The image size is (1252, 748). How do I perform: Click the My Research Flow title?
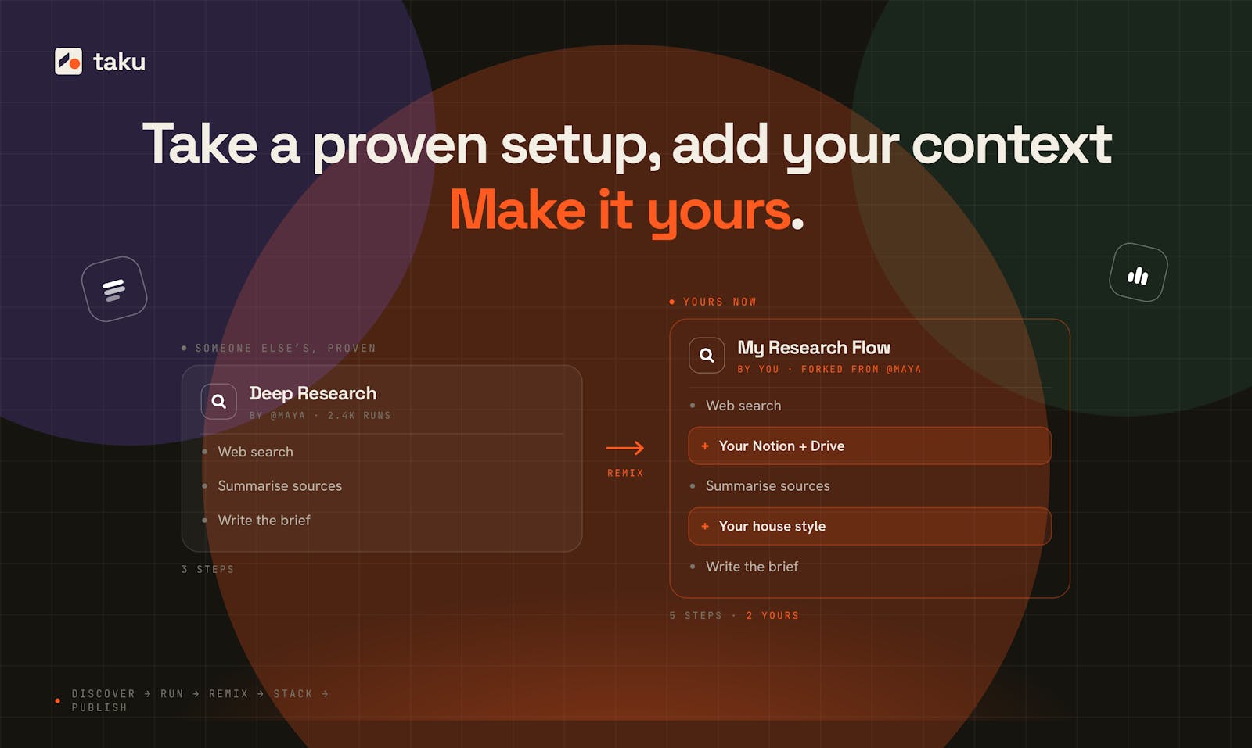click(814, 348)
